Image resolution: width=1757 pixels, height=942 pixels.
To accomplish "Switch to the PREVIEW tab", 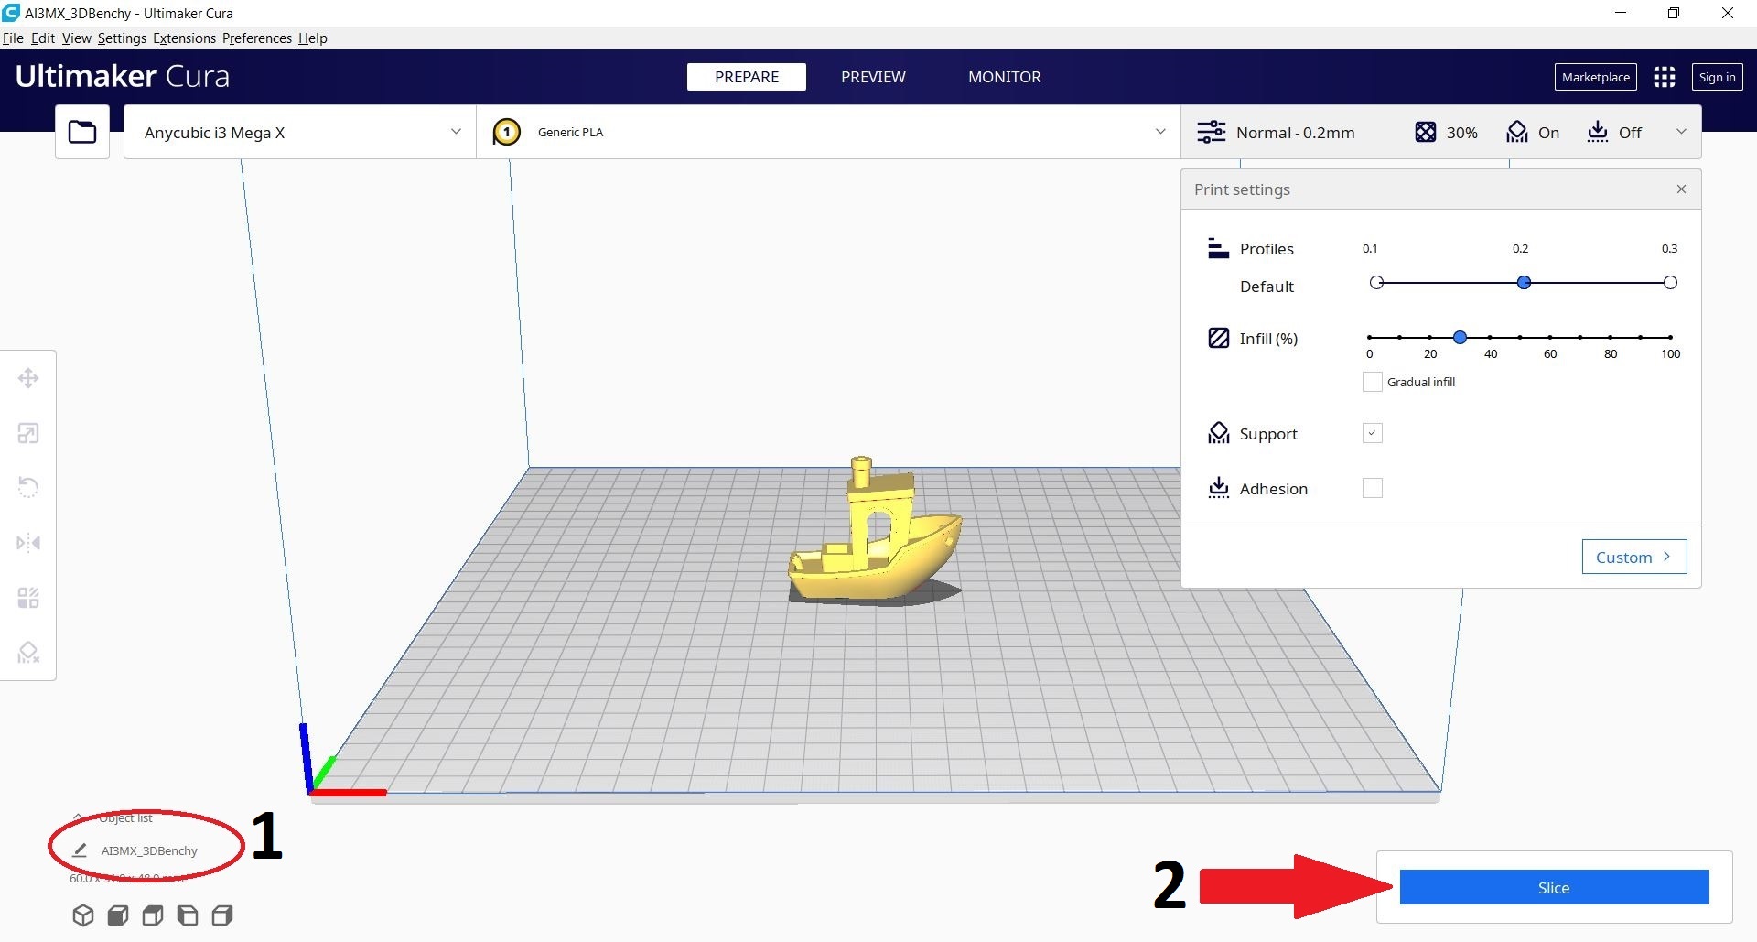I will (x=873, y=77).
